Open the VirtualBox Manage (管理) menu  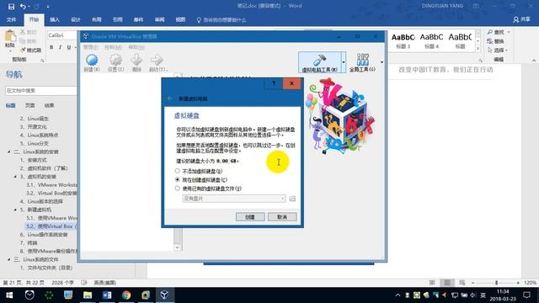click(91, 47)
